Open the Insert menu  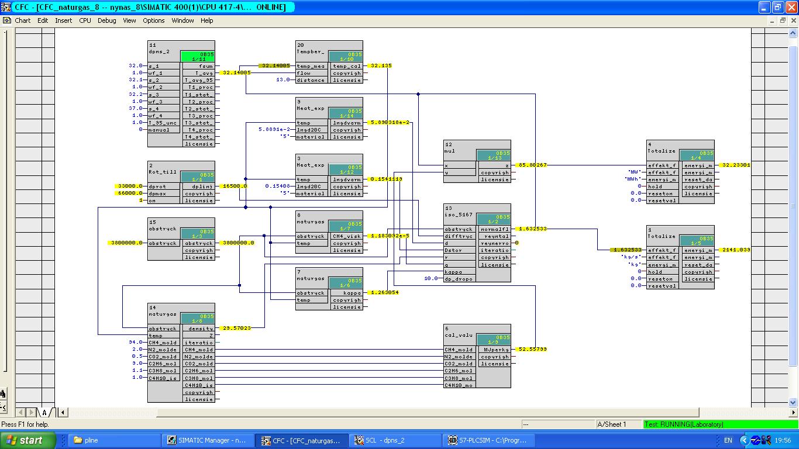63,20
